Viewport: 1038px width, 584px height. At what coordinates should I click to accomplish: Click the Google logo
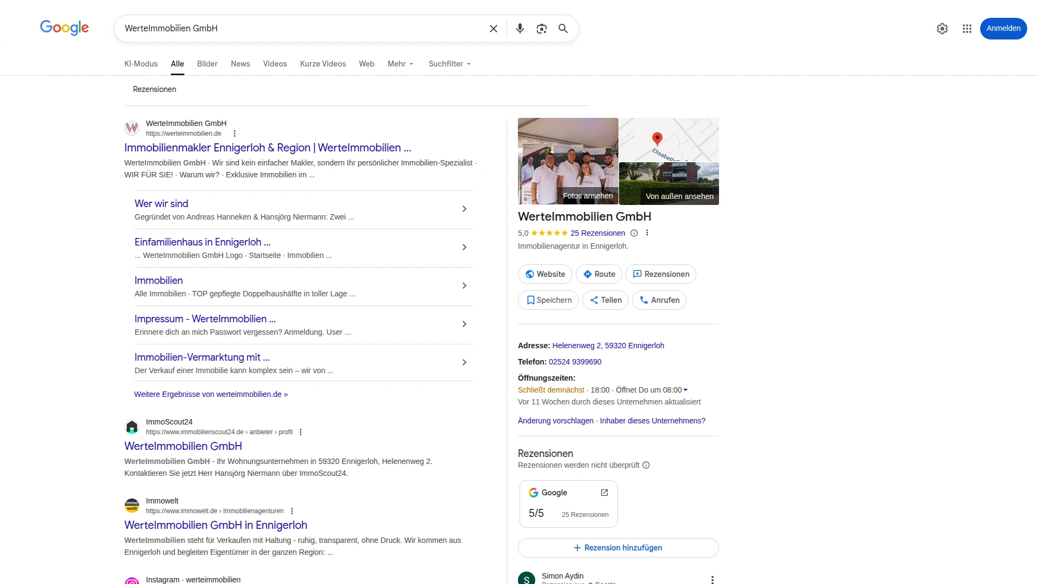[x=64, y=28]
